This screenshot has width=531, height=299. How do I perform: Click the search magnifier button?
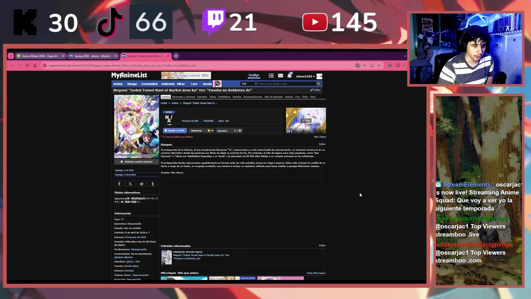pos(319,84)
